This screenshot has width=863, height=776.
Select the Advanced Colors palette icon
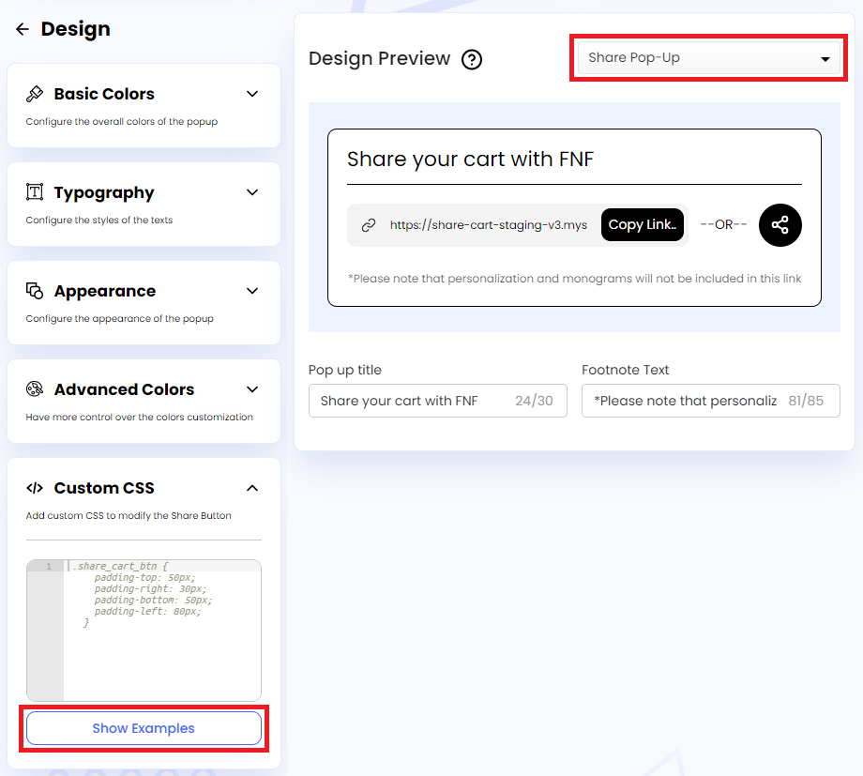(35, 388)
